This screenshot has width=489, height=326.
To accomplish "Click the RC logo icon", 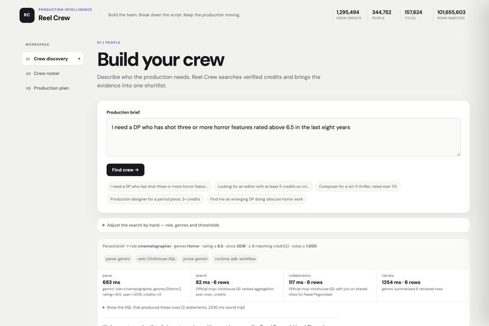I will [27, 15].
